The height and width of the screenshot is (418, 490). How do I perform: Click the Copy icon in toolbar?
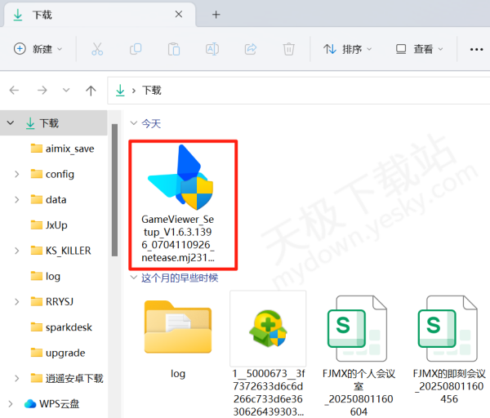136,49
